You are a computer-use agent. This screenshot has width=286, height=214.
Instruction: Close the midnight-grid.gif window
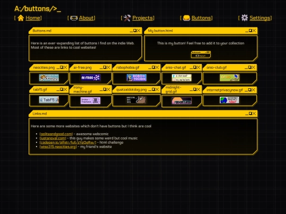coord(199,89)
